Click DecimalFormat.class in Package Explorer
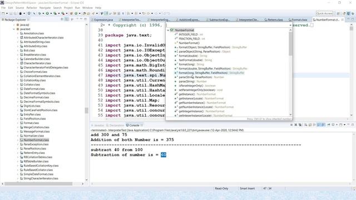Screen dimensions: 356x200 (x=36, y=97)
